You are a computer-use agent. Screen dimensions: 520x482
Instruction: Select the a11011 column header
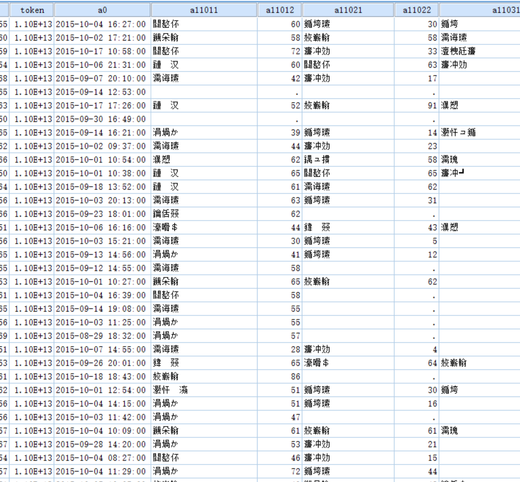(204, 10)
